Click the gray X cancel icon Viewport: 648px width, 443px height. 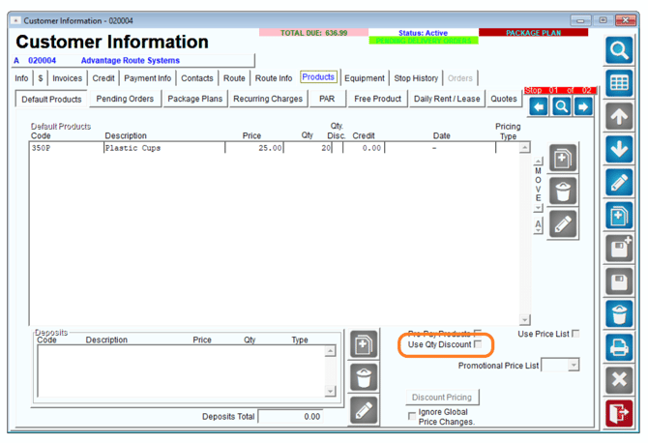point(619,380)
